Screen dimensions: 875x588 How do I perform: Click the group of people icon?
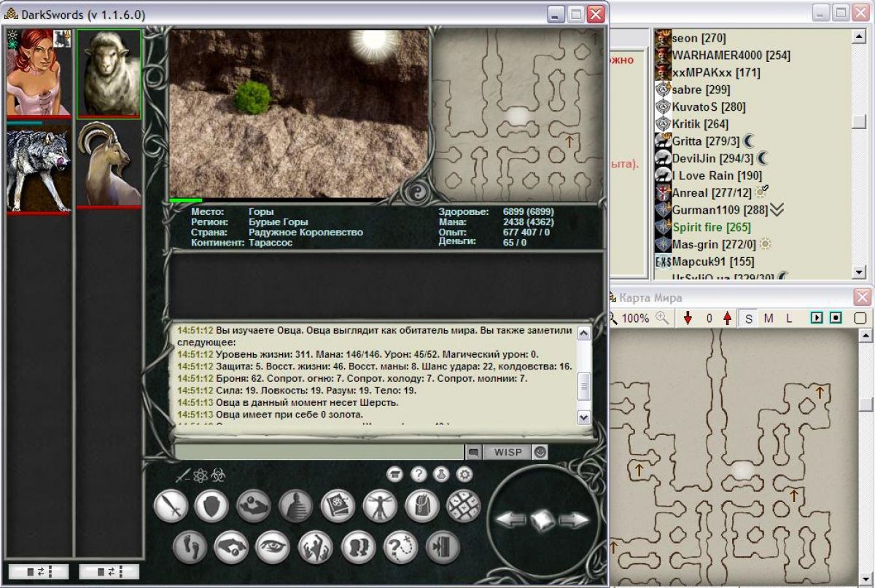[x=315, y=546]
